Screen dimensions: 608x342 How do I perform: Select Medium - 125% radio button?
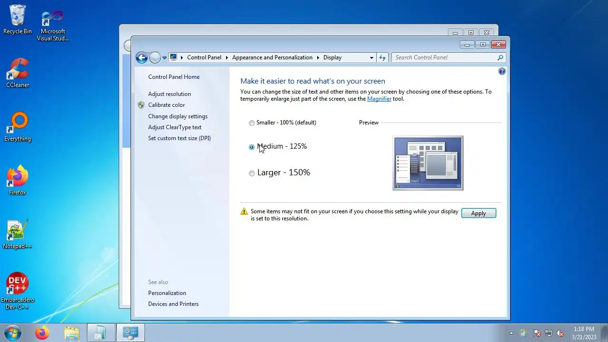click(x=252, y=147)
